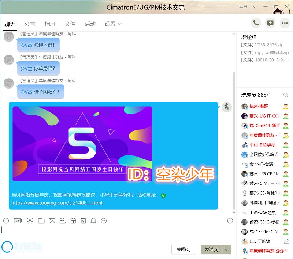This screenshot has width=293, height=259.
Task: Click the send file folder icon
Action: click(x=41, y=221)
